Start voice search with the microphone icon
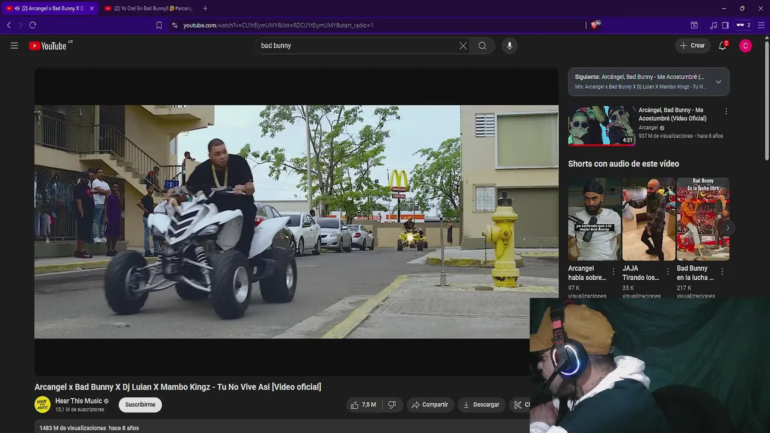770x433 pixels. point(510,46)
